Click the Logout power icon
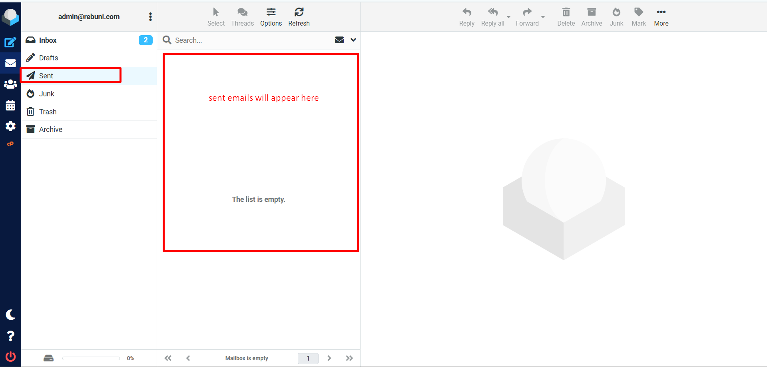This screenshot has width=767, height=367. tap(10, 356)
